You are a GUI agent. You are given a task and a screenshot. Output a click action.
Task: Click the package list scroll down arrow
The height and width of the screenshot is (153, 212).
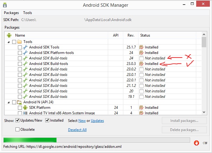(204, 112)
